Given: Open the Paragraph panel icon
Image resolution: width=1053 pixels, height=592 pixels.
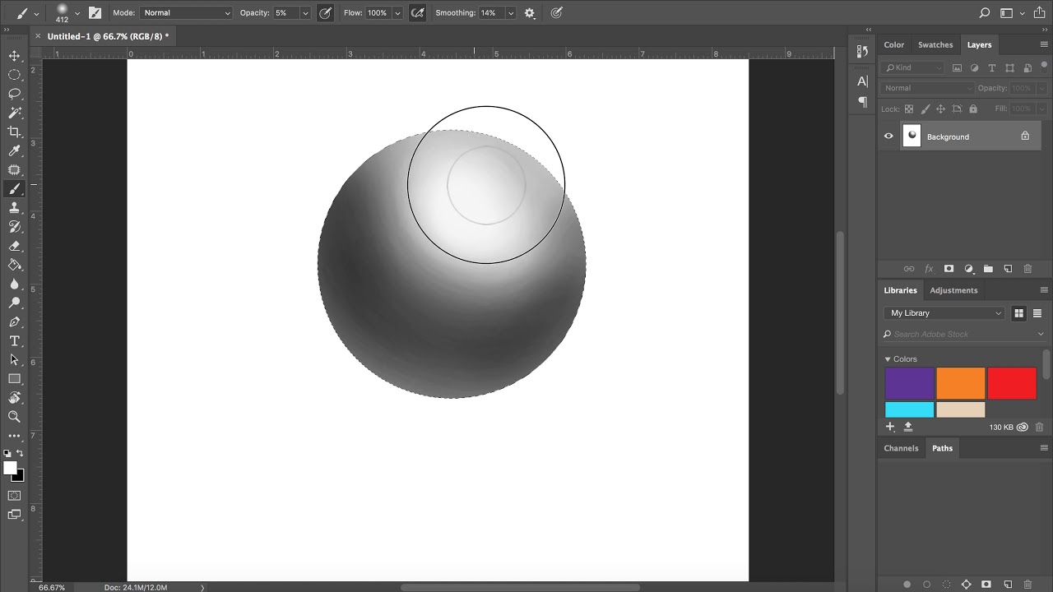Looking at the screenshot, I should pos(862,101).
